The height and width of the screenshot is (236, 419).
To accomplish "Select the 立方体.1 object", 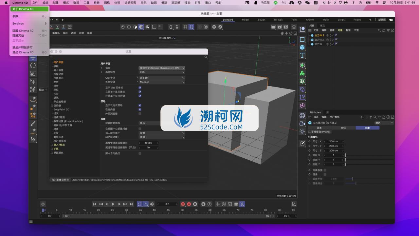I will (x=319, y=40).
